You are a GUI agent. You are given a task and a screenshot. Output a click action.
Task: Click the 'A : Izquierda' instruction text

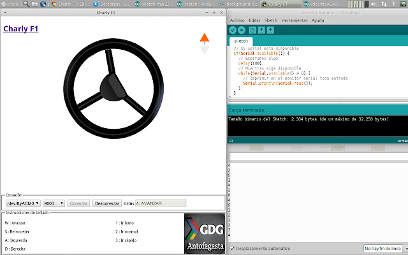coord(16,240)
